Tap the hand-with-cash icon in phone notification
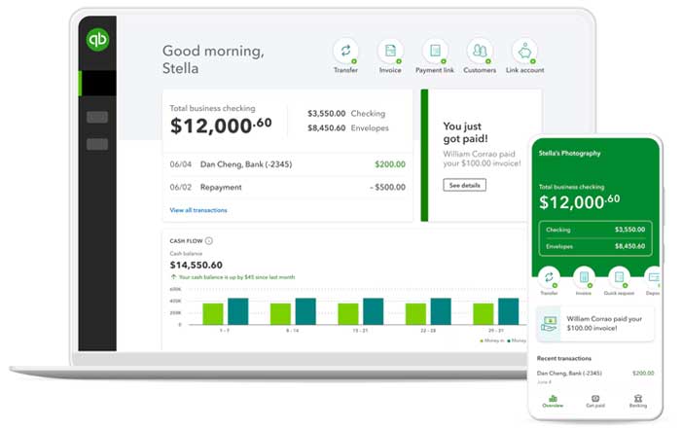 (x=549, y=324)
